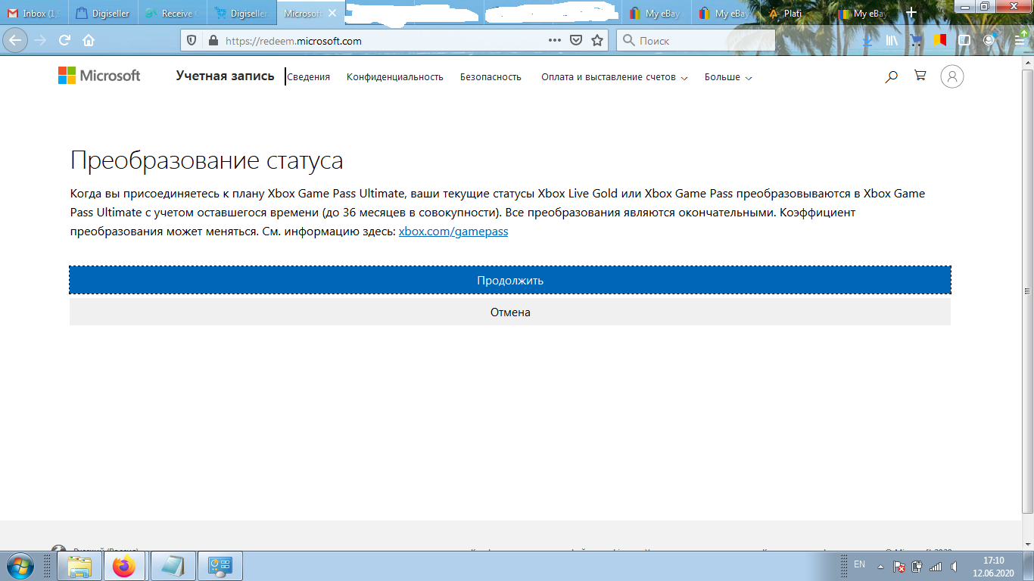Click the Firefox taskbar icon

[124, 566]
